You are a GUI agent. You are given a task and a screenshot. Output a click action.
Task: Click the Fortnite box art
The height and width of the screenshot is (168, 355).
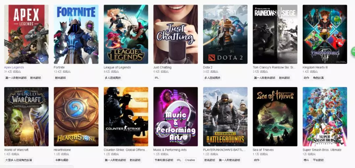76,34
